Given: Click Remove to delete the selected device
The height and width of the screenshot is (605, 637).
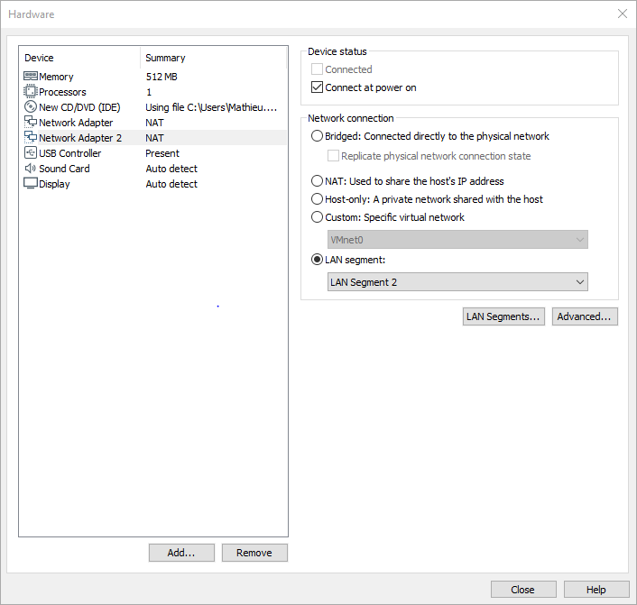Looking at the screenshot, I should click(254, 553).
